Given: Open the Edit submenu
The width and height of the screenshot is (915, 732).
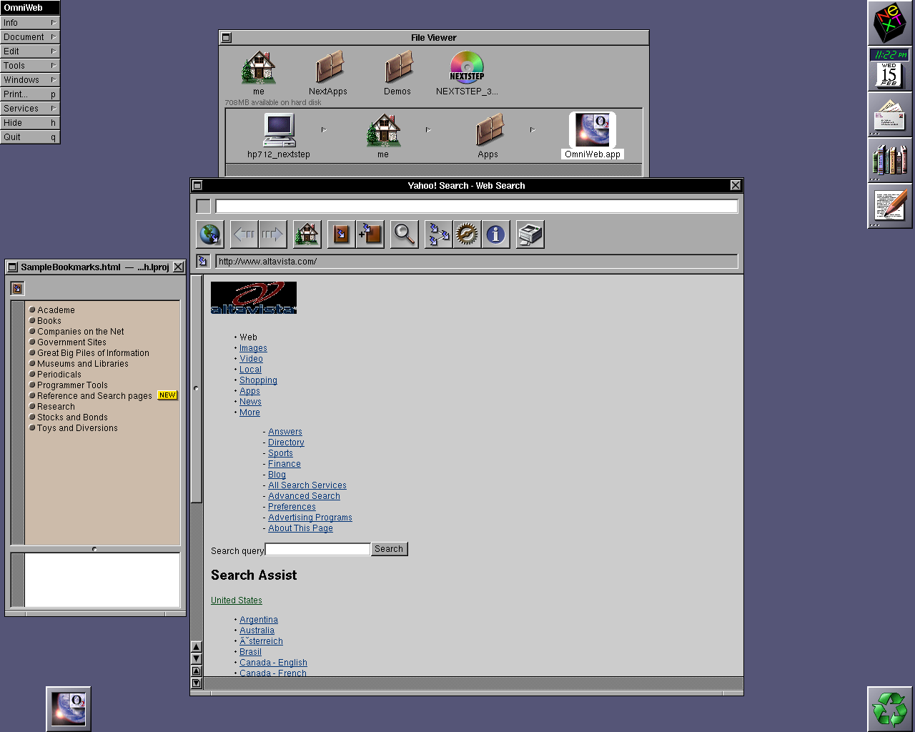Looking at the screenshot, I should click(30, 51).
